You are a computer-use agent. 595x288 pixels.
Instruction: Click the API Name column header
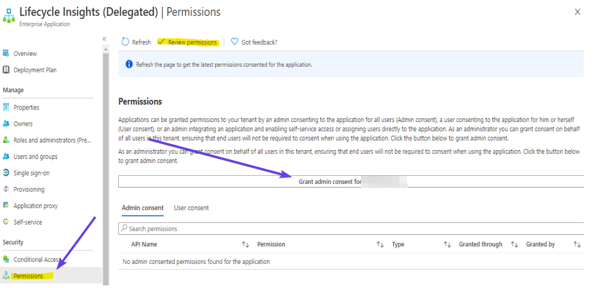144,244
